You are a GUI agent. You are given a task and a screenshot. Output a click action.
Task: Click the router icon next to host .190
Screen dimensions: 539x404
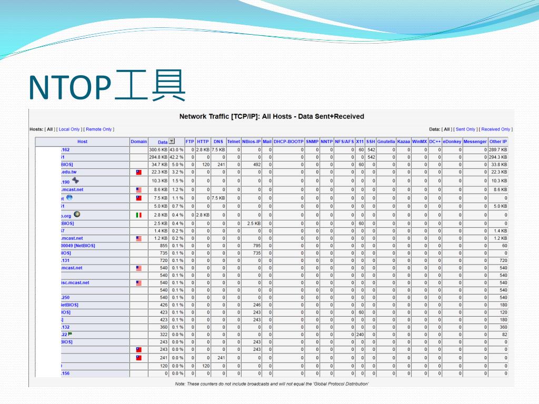76,180
